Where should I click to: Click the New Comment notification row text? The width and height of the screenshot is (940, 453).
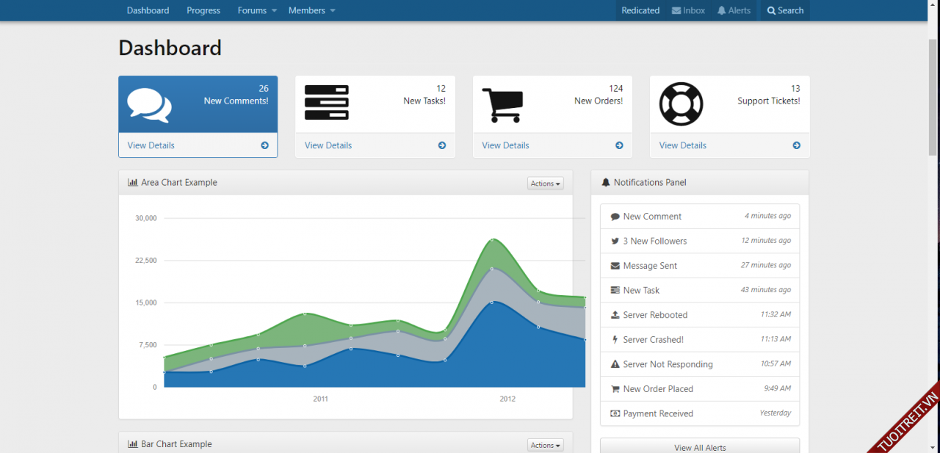click(652, 217)
